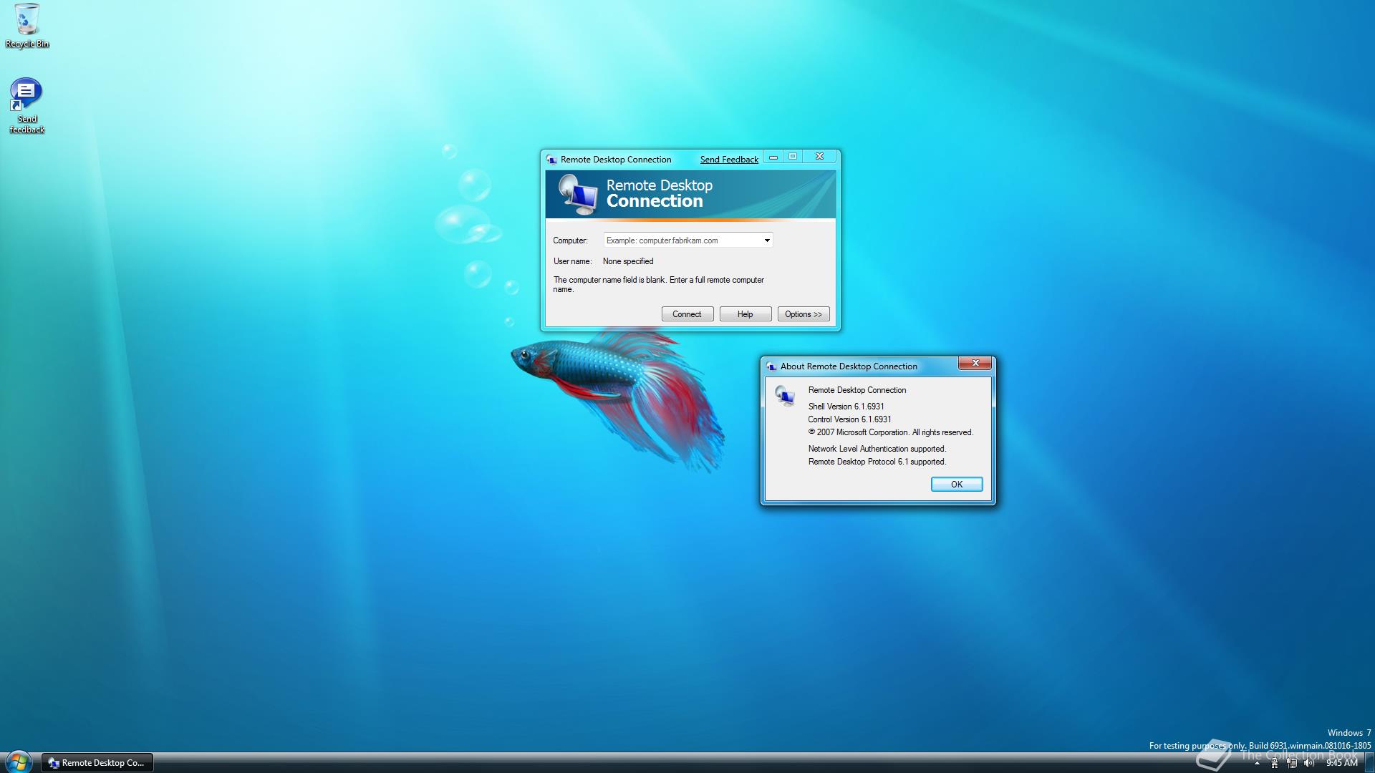Click the Microsoft Corporation copyright line
The height and width of the screenshot is (773, 1375).
pyautogui.click(x=891, y=432)
